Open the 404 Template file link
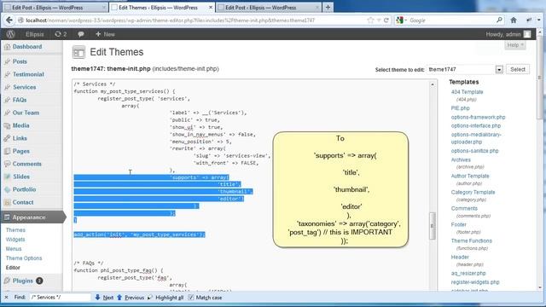This screenshot has height=307, width=546. pos(467,92)
